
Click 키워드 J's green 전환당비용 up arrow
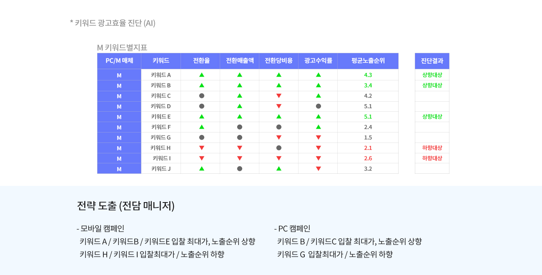[x=279, y=169]
